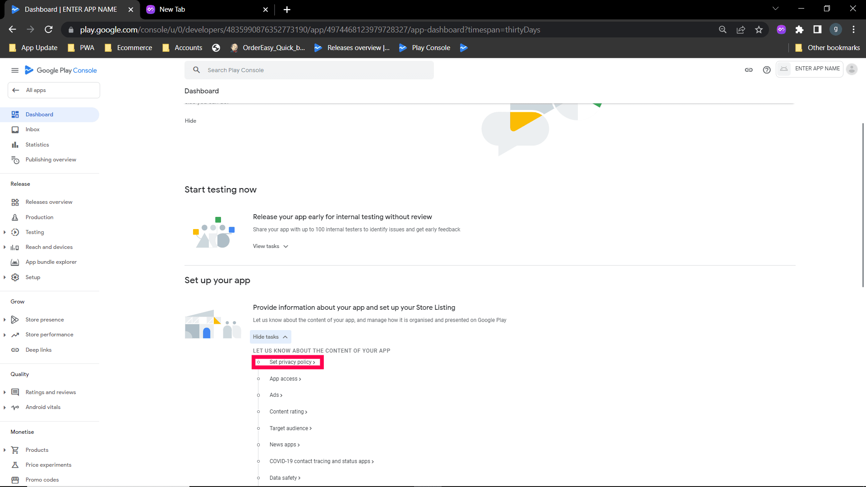Open Deep links in sidebar
This screenshot has width=866, height=487.
point(38,350)
